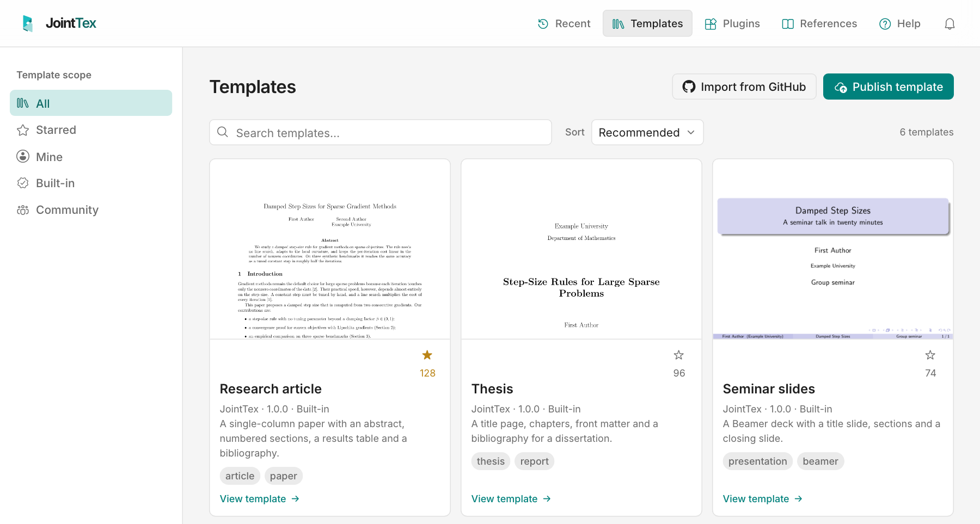Click the '6 templates' count text
This screenshot has width=980, height=524.
(x=927, y=132)
